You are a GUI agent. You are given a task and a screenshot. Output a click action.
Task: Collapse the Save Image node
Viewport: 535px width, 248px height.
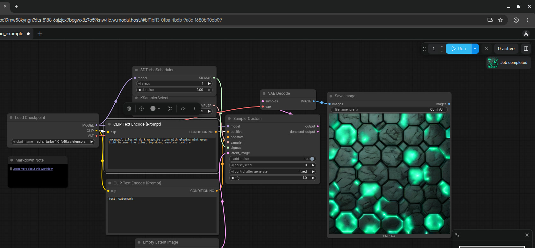tap(331, 96)
